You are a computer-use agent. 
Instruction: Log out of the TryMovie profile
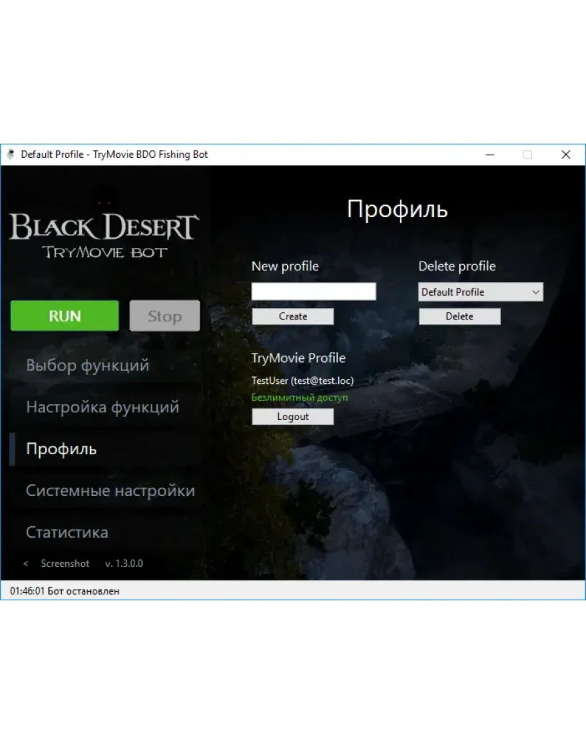coord(293,417)
